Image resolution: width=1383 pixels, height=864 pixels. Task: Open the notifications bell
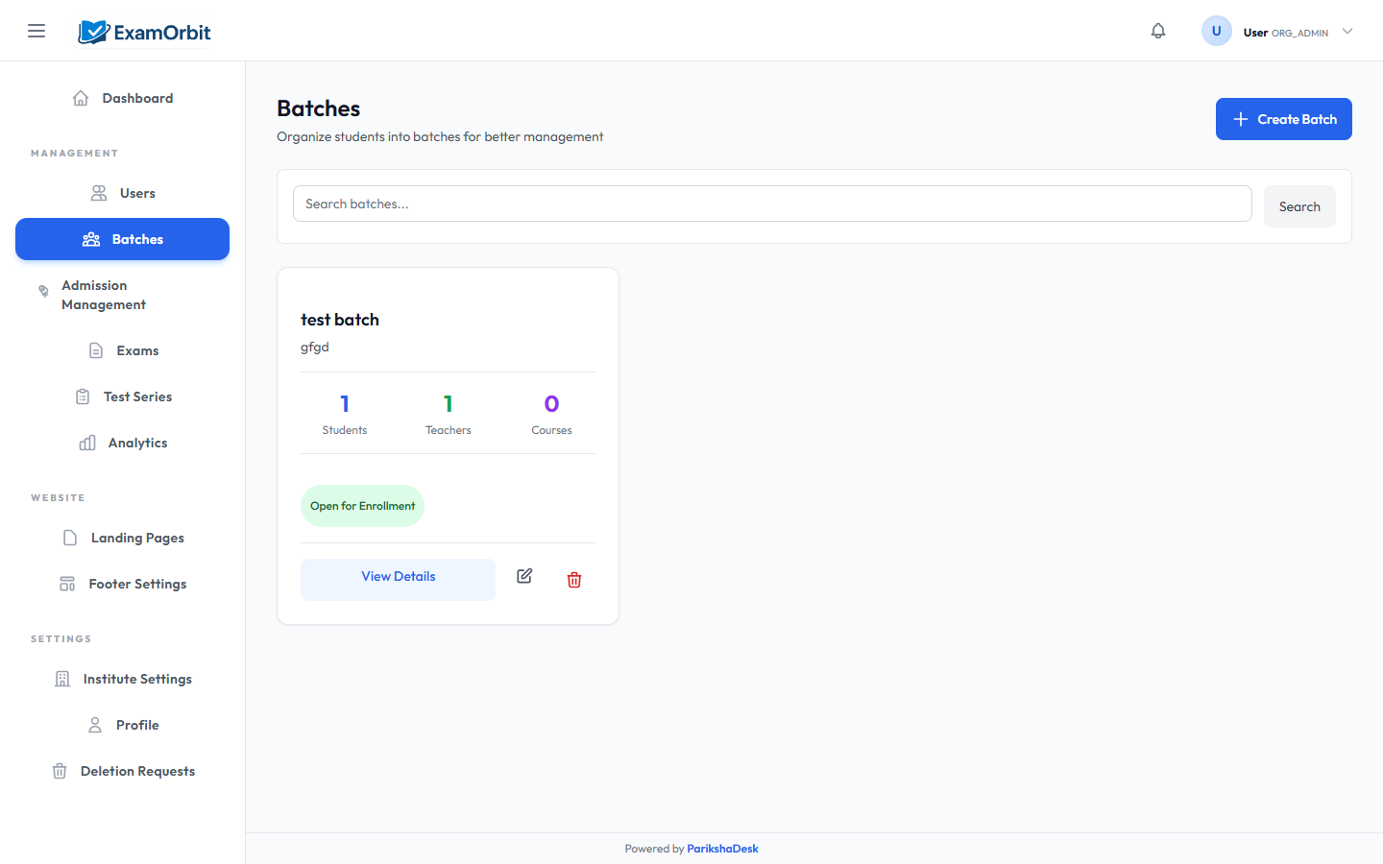(1158, 31)
